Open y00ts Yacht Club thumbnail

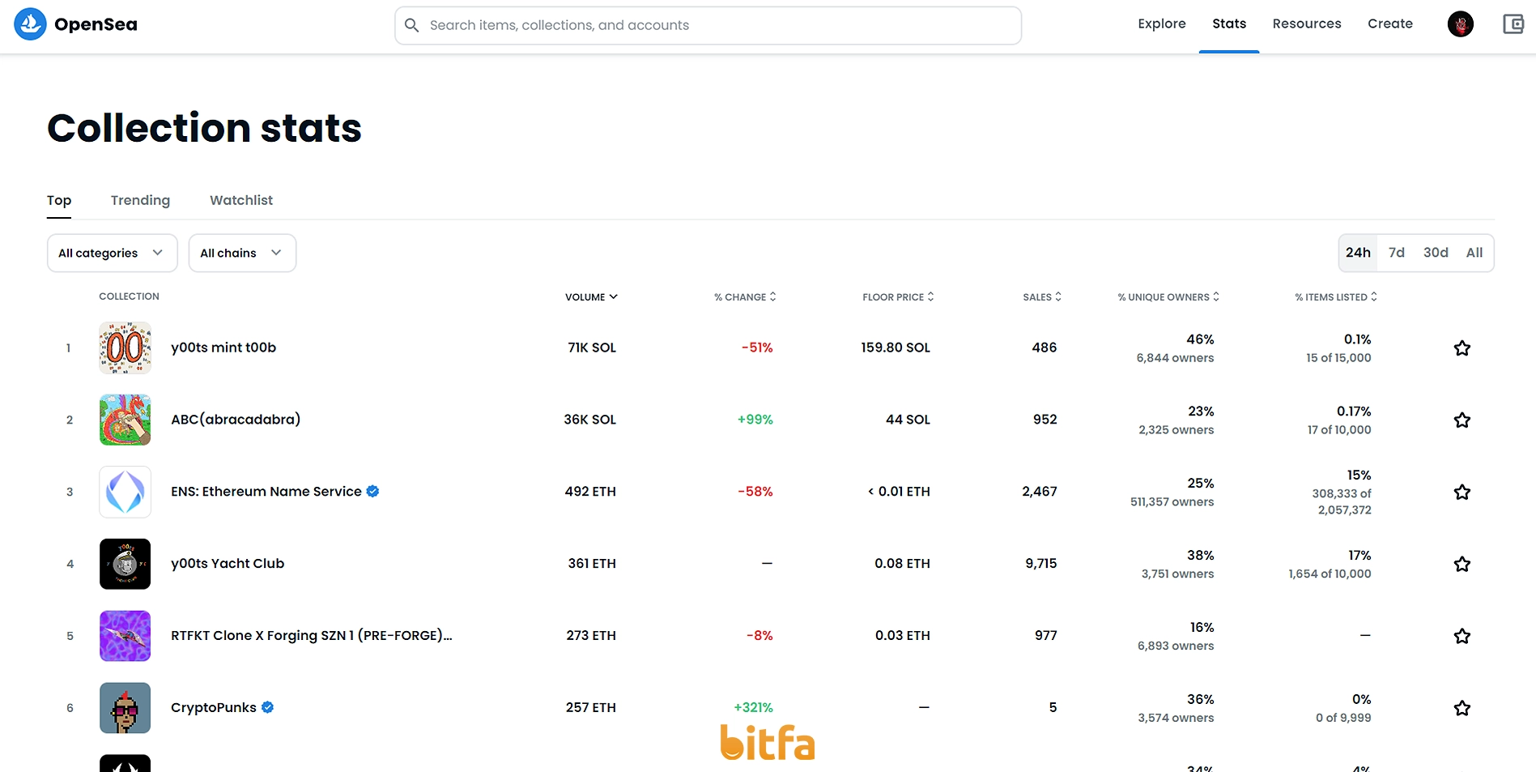(125, 564)
